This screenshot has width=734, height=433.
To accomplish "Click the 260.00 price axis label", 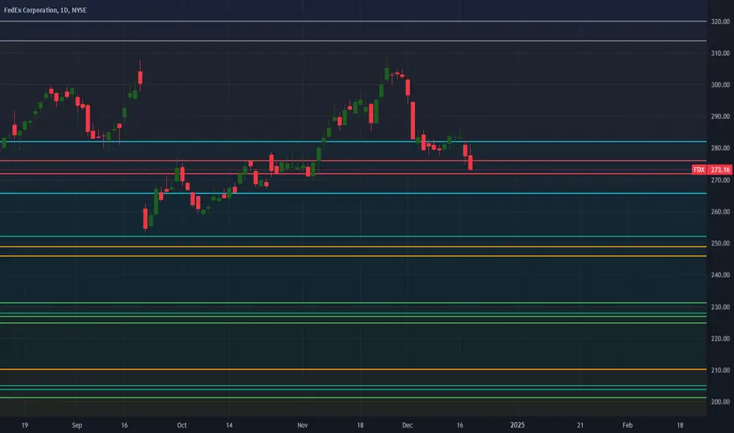I will [x=721, y=212].
